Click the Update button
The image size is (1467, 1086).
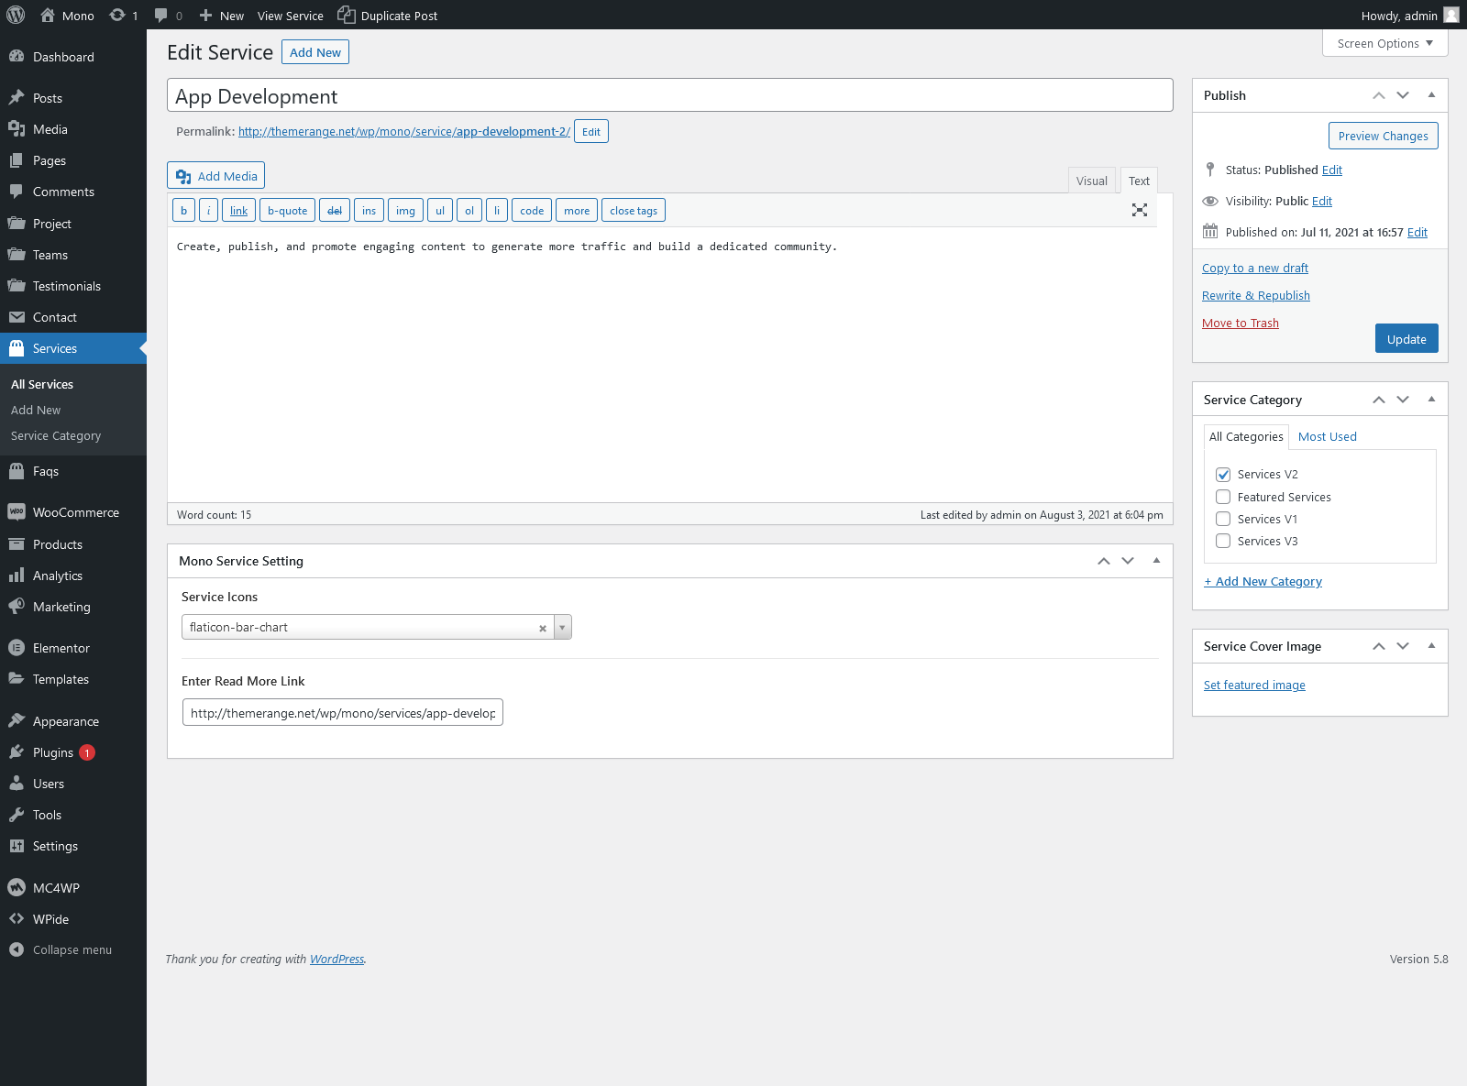tap(1406, 338)
